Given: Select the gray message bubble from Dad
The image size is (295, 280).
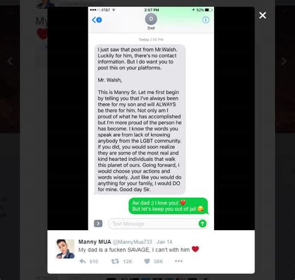Looking at the screenshot, I should pos(140,119).
